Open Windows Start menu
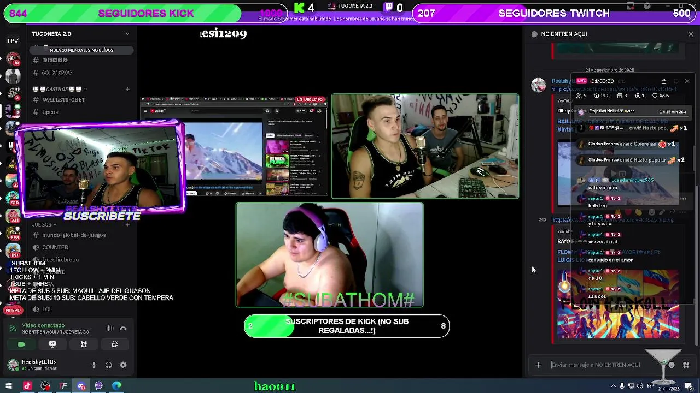 [x=8, y=386]
